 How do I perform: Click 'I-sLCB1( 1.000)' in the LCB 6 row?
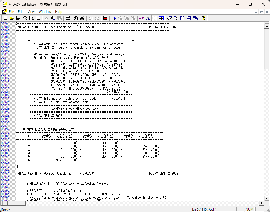pyautogui.click(x=65, y=160)
